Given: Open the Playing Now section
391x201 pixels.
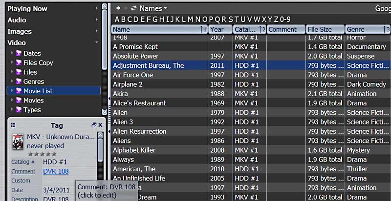Looking at the screenshot, I should click(27, 8).
